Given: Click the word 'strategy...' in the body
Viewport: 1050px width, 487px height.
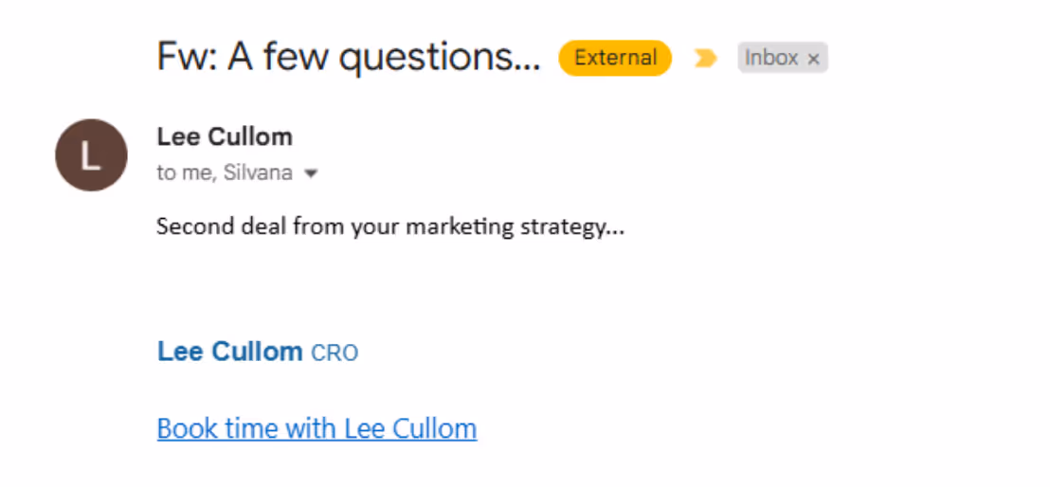Looking at the screenshot, I should (572, 228).
